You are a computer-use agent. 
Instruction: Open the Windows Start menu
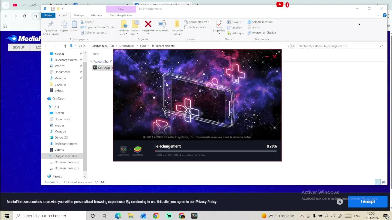pyautogui.click(x=6, y=216)
